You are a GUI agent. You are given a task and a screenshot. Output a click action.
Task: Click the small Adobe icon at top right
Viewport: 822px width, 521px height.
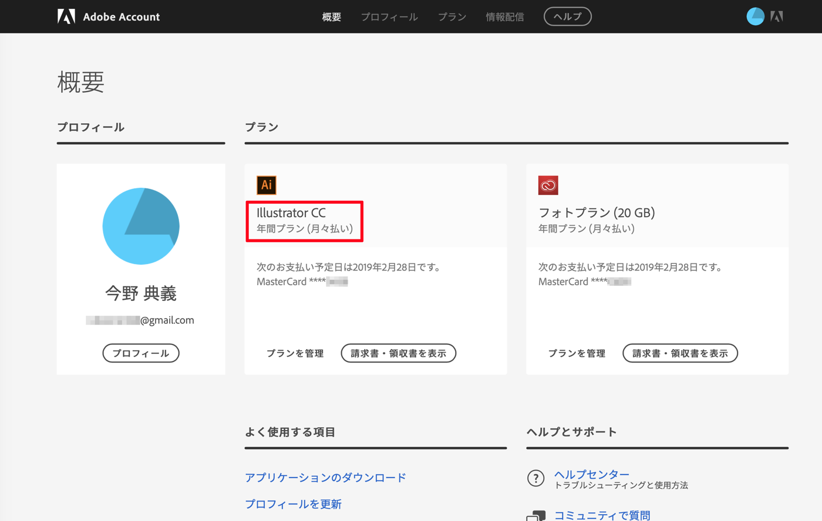tap(777, 16)
